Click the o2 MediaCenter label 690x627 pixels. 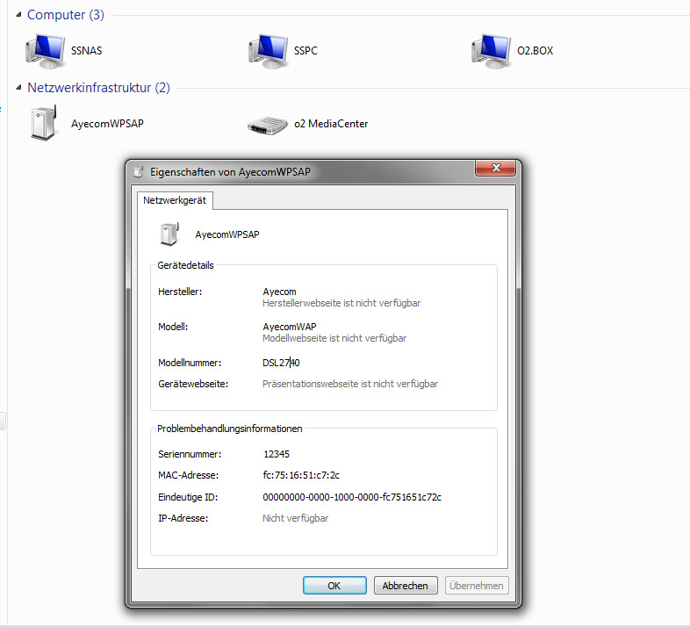click(x=331, y=124)
